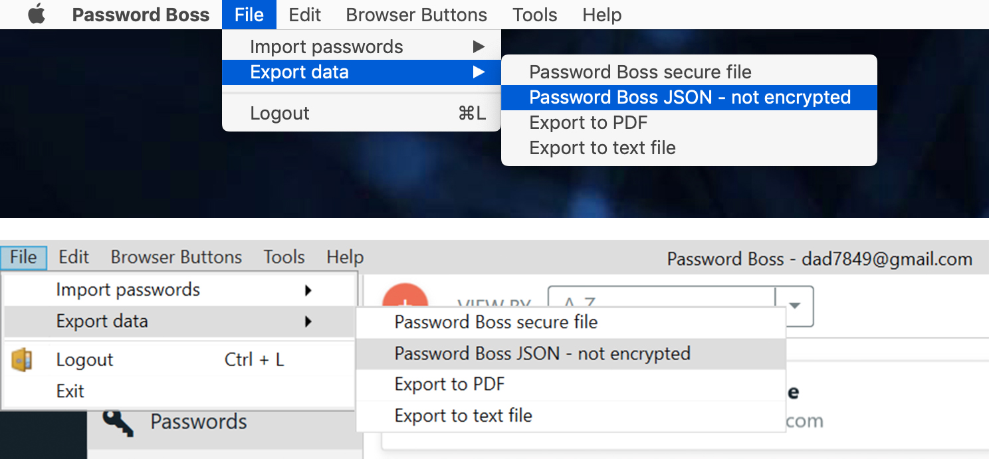This screenshot has width=989, height=459.
Task: Expand Import passwords arrow in Windows File menu
Action: 308,290
